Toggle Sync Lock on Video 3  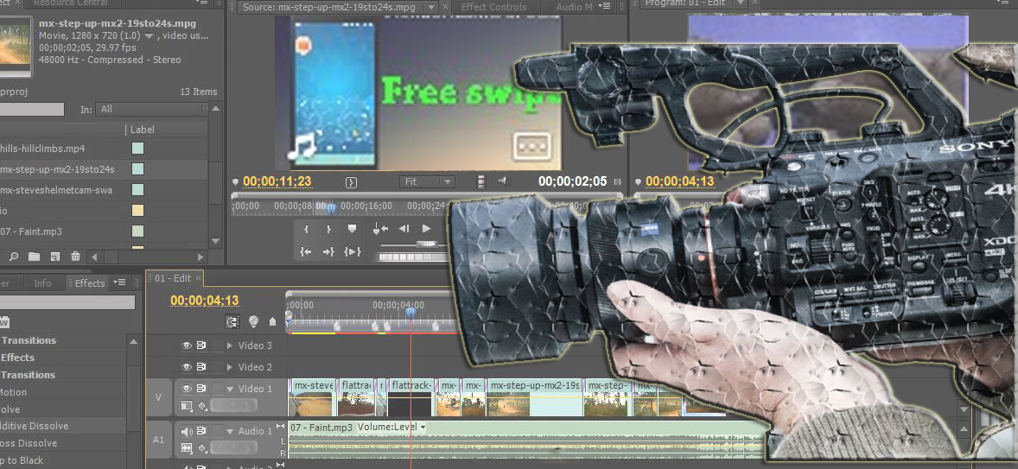(x=202, y=345)
